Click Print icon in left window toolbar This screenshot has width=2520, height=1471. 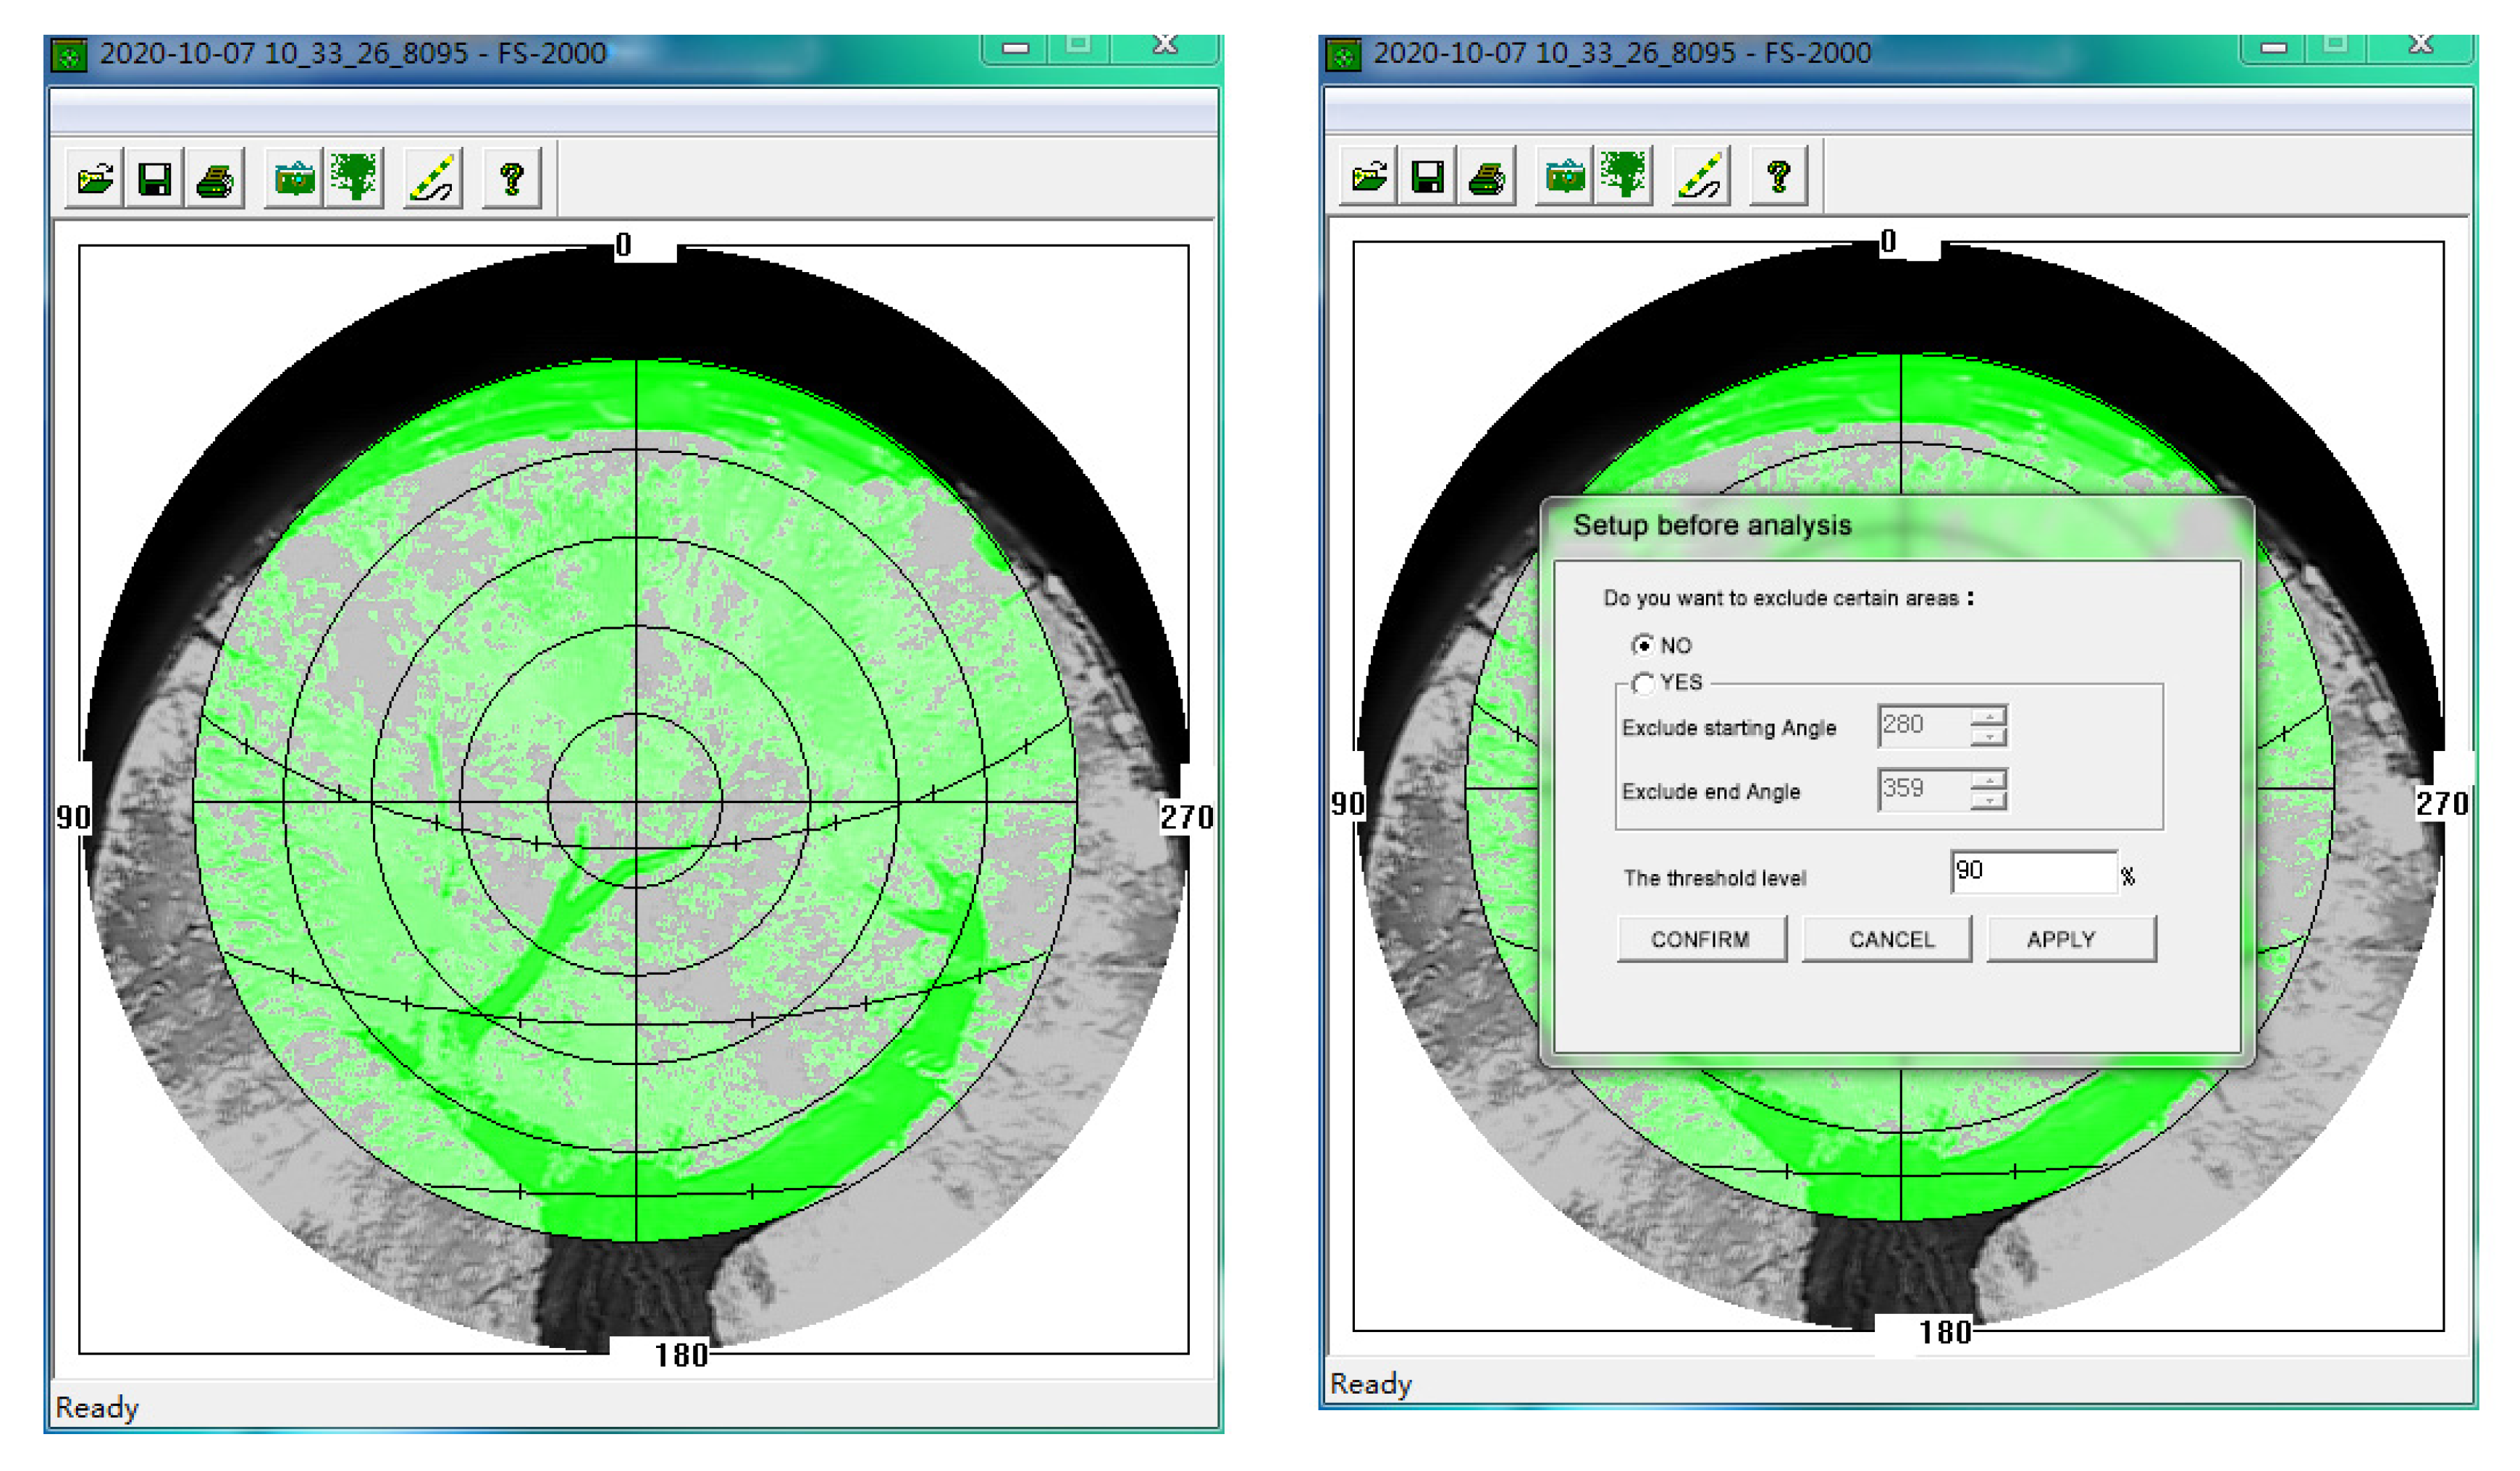[214, 180]
